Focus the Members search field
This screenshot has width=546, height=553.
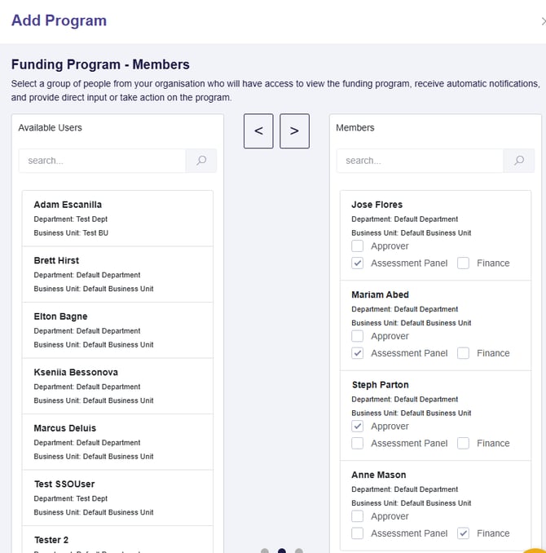coord(420,161)
